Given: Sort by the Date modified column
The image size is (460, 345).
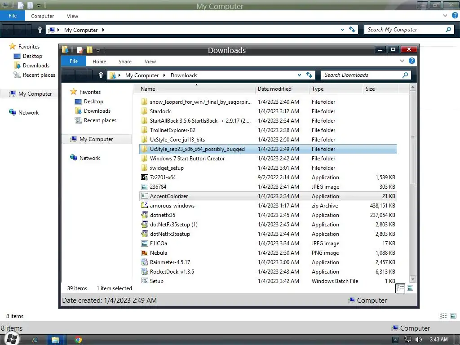Looking at the screenshot, I should coord(282,89).
